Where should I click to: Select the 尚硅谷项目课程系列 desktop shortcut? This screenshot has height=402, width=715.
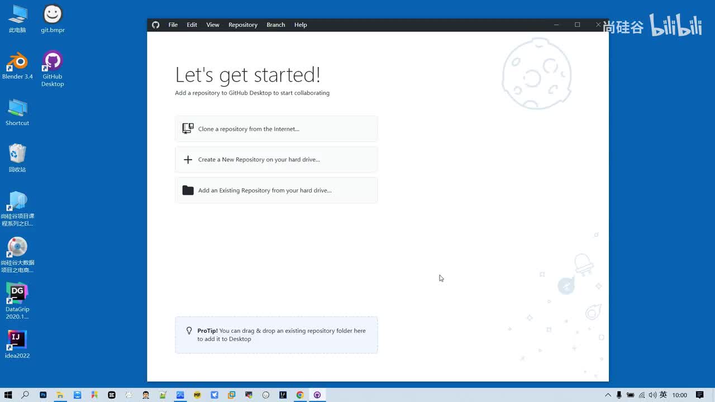[x=17, y=209]
